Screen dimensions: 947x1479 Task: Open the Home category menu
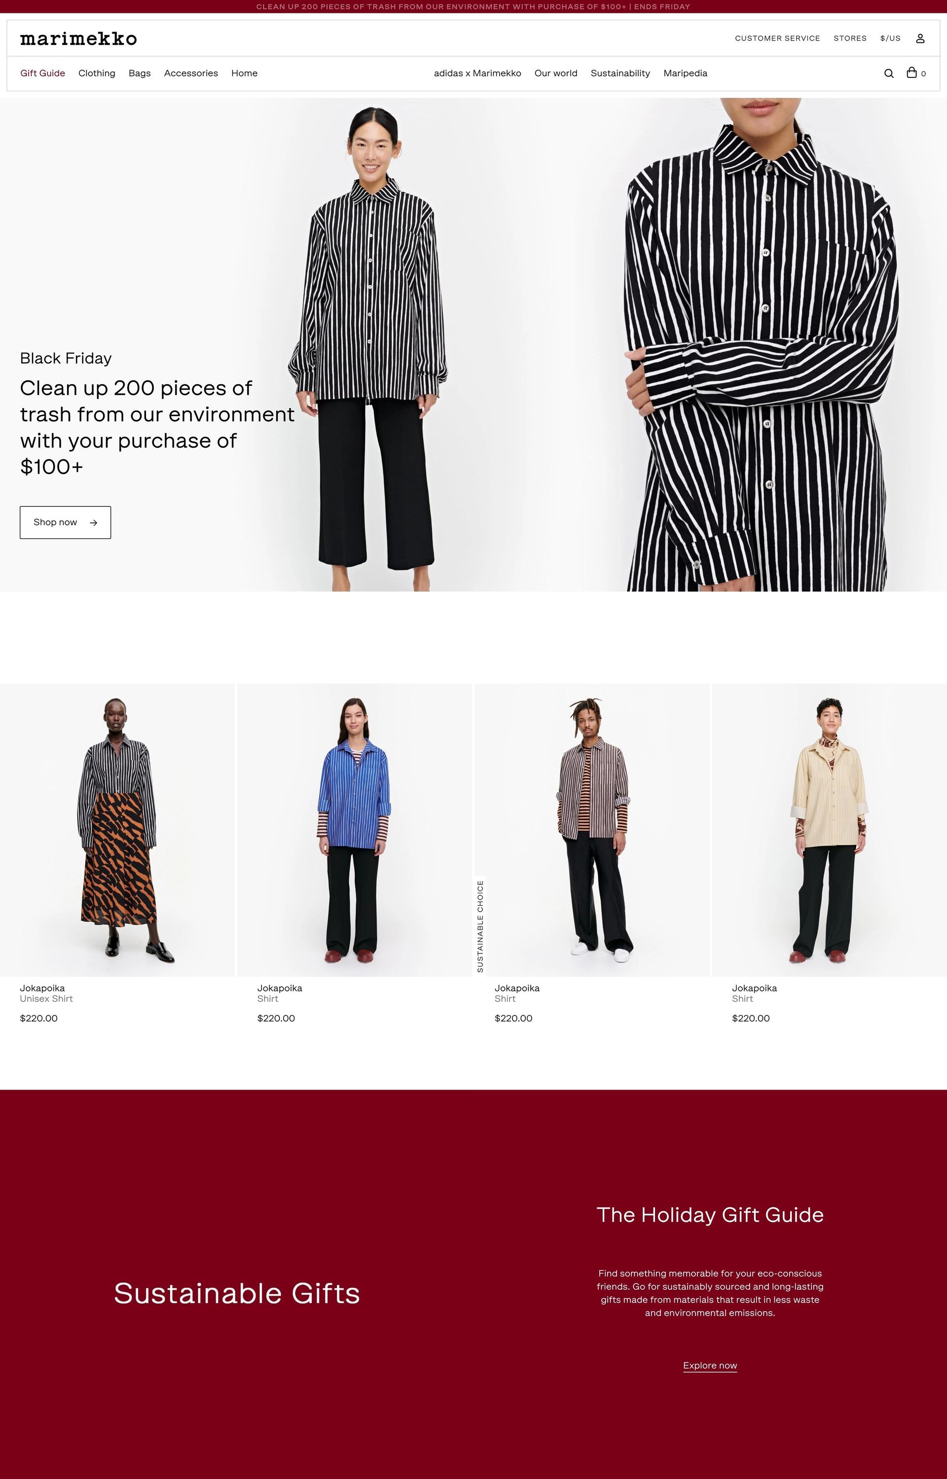click(x=244, y=73)
